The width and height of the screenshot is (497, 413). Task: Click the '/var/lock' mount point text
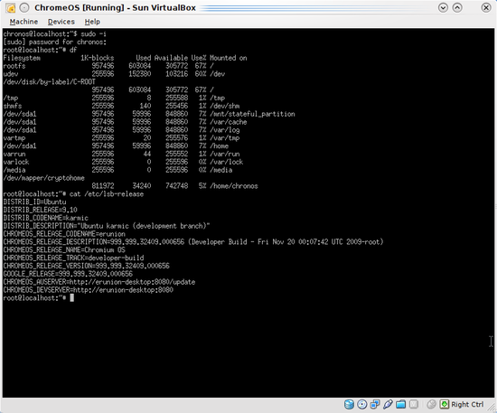point(226,162)
